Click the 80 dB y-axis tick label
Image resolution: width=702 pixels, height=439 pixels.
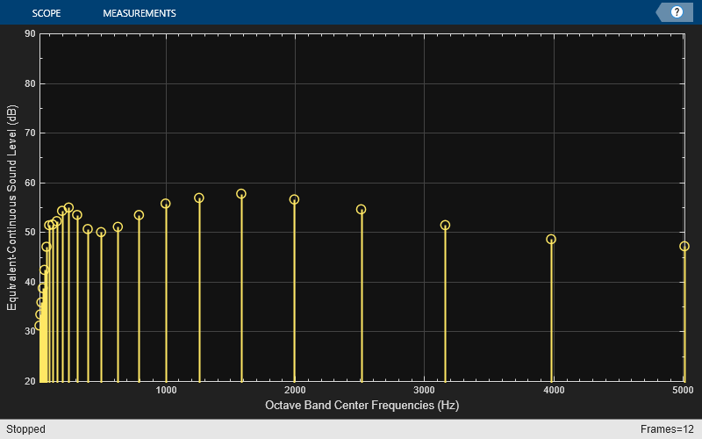pos(30,83)
